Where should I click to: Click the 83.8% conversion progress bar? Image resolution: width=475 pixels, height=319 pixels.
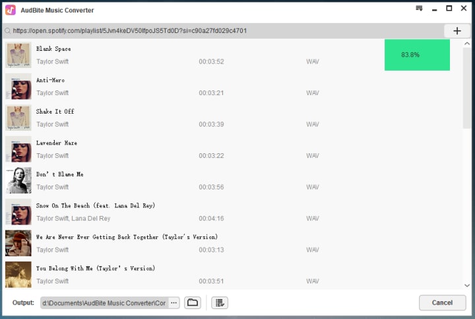[417, 55]
